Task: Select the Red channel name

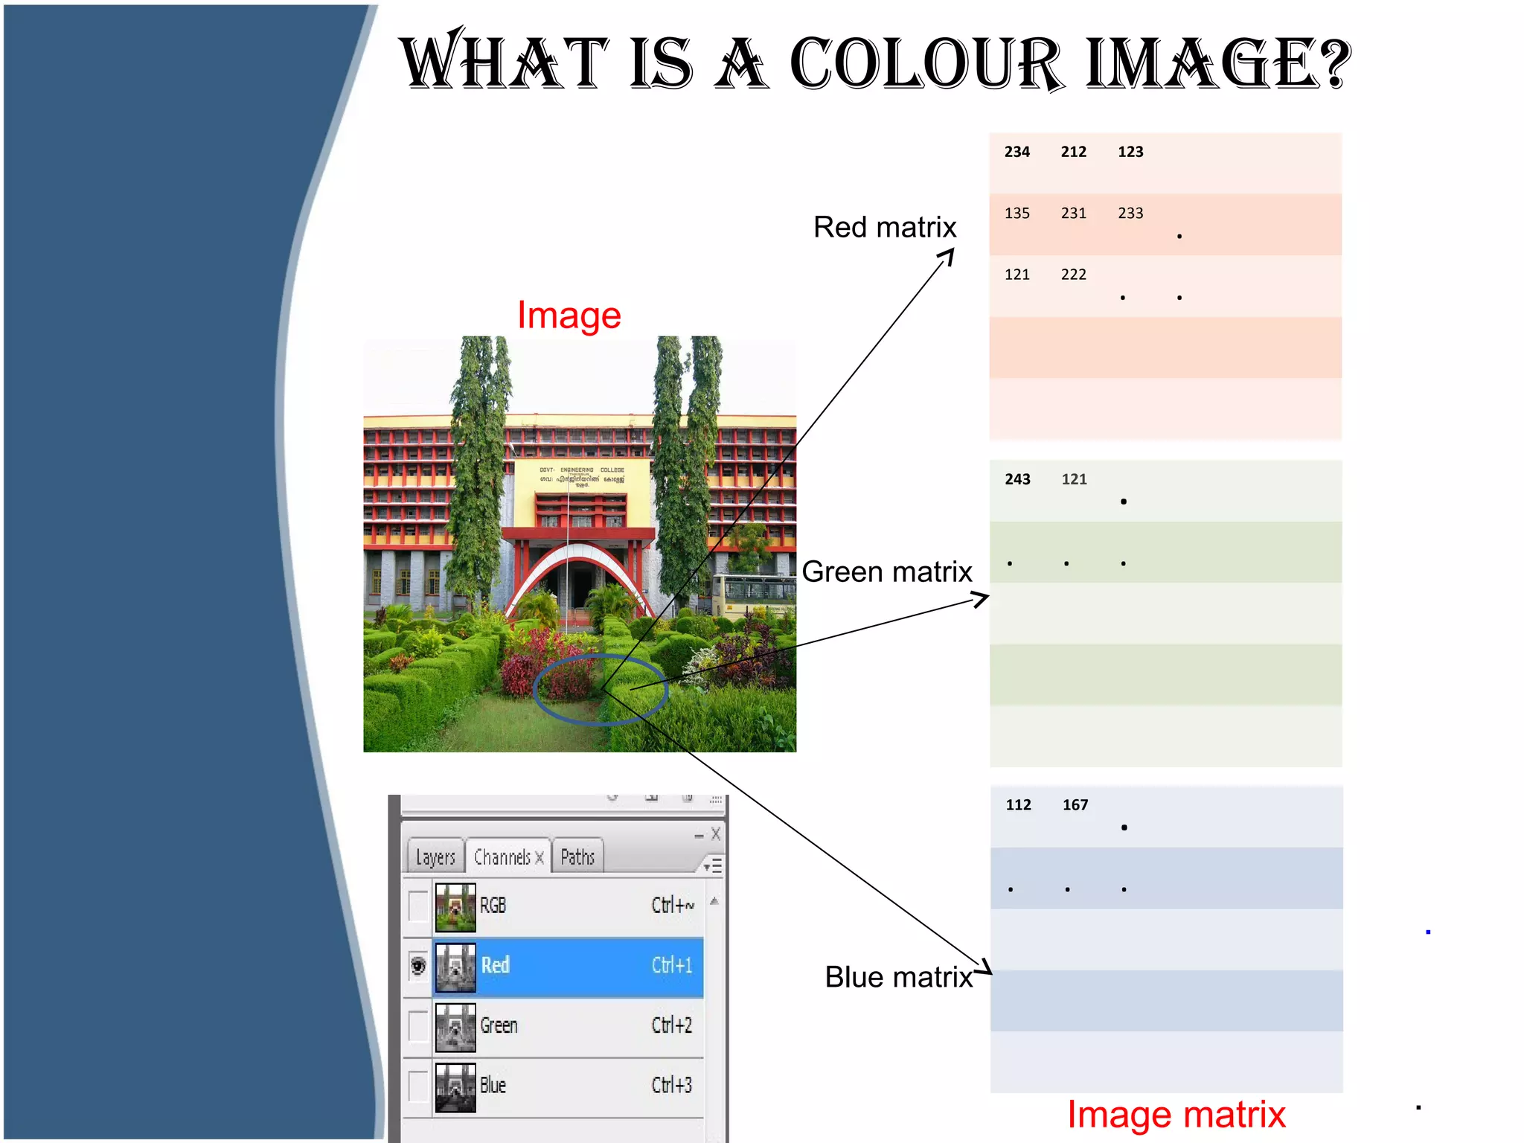Action: [x=495, y=965]
